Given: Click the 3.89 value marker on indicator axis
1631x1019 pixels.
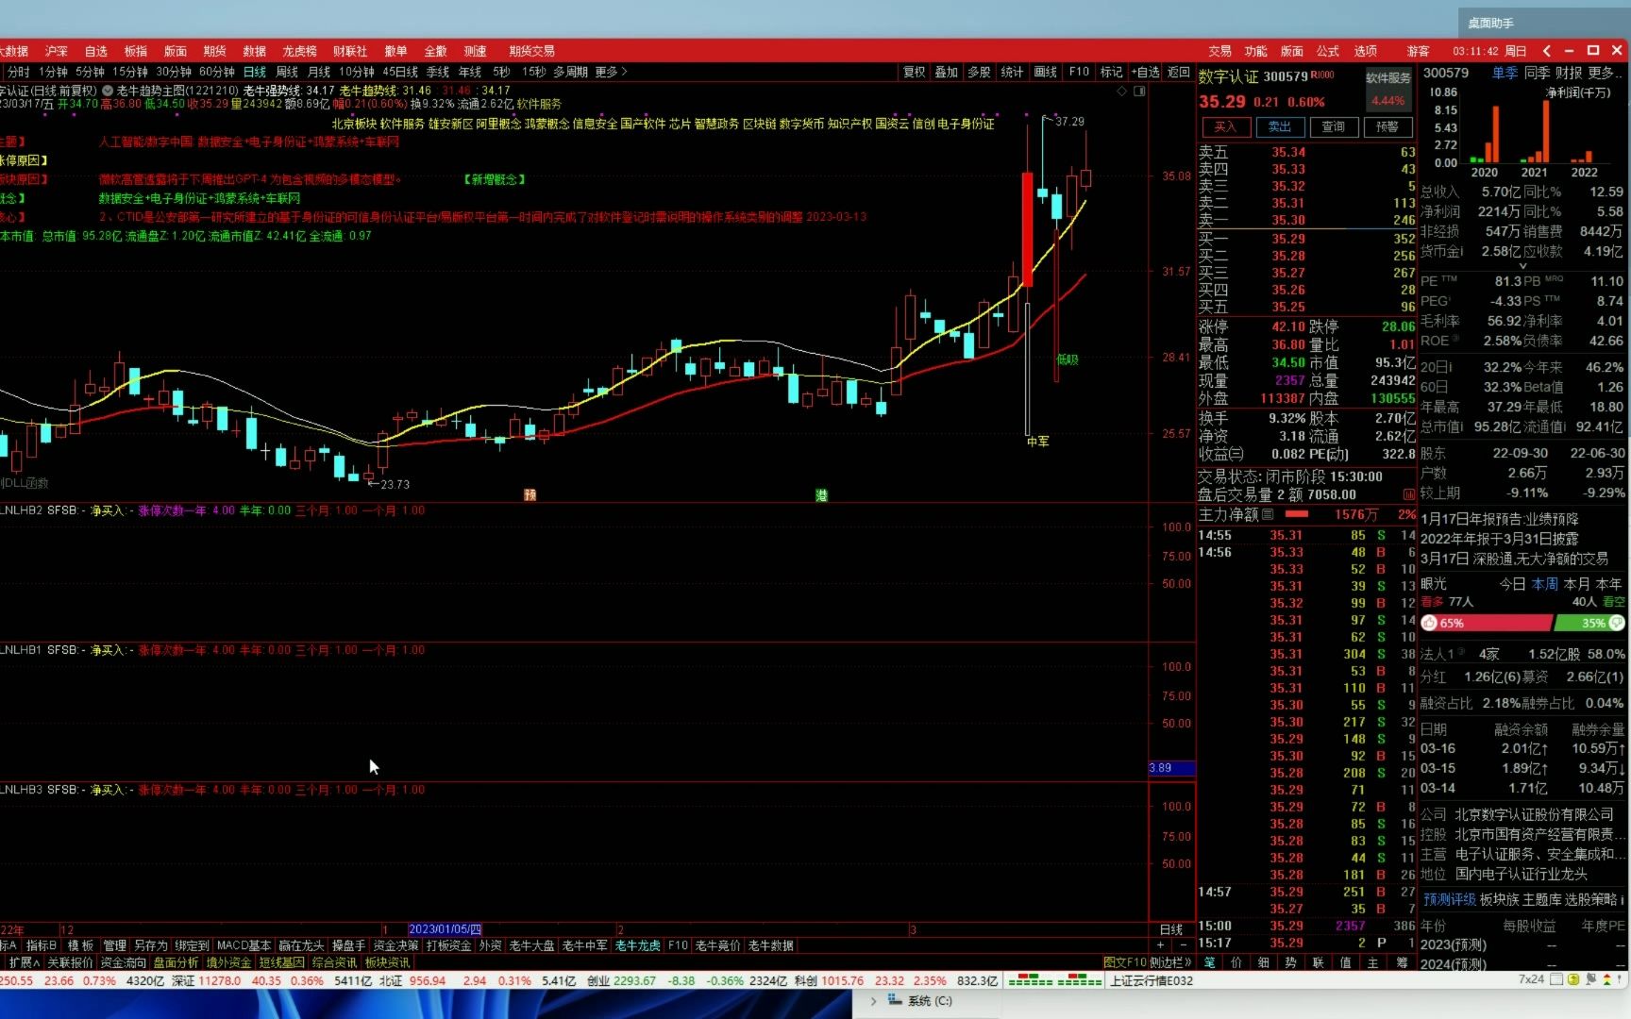Looking at the screenshot, I should [x=1171, y=768].
